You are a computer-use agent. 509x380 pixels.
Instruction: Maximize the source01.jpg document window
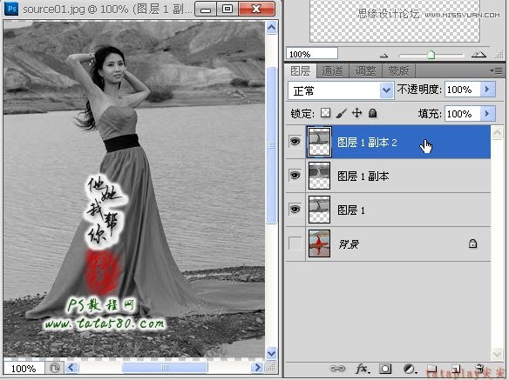[227, 9]
